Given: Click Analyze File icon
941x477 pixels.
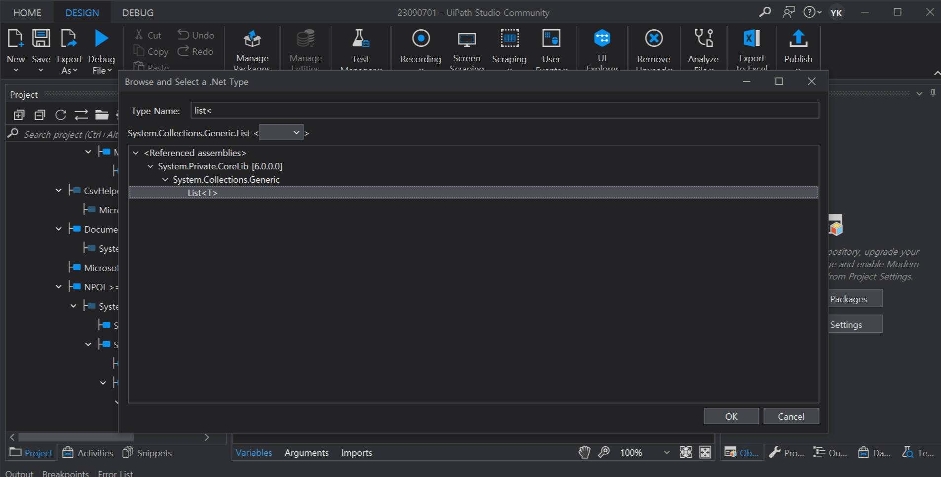Looking at the screenshot, I should [x=704, y=39].
